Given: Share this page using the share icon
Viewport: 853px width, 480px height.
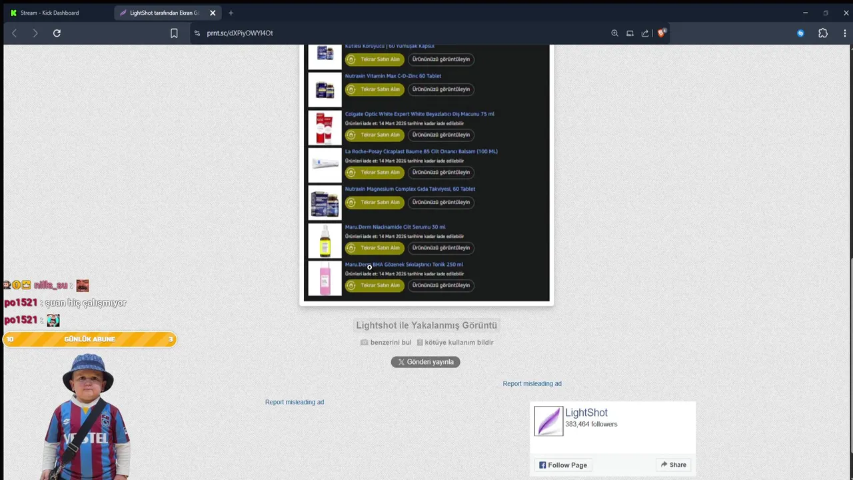Looking at the screenshot, I should click(645, 33).
